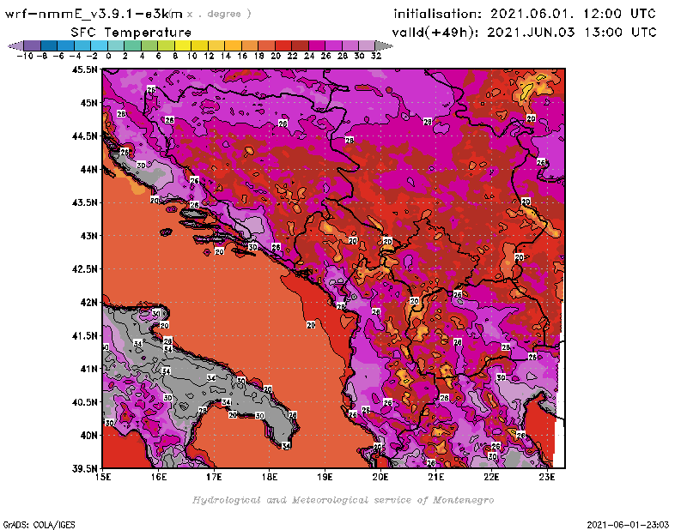The image size is (687, 530).
Task: Select the '12' value under the color legend
Action: point(209,56)
